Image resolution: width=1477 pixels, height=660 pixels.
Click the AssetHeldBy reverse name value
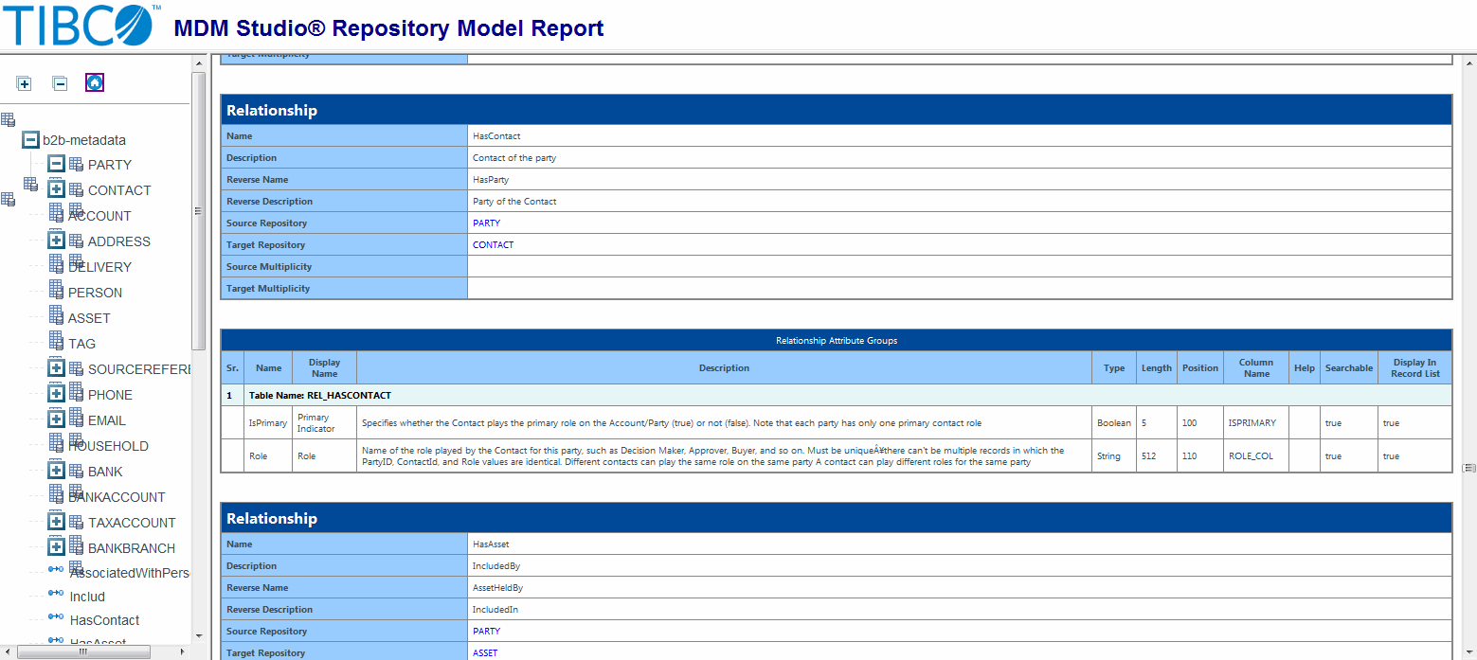click(x=498, y=588)
